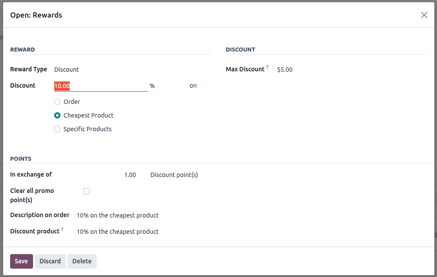Viewport: 437px width, 277px height.
Task: Click the Reward Type field label
Action: (29, 69)
